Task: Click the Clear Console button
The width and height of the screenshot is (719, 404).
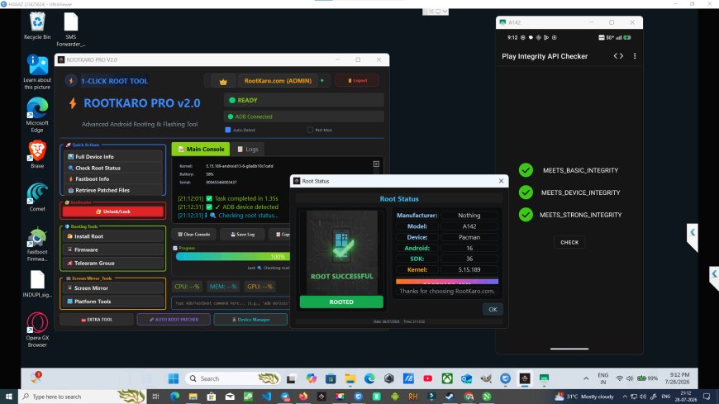Action: (194, 235)
